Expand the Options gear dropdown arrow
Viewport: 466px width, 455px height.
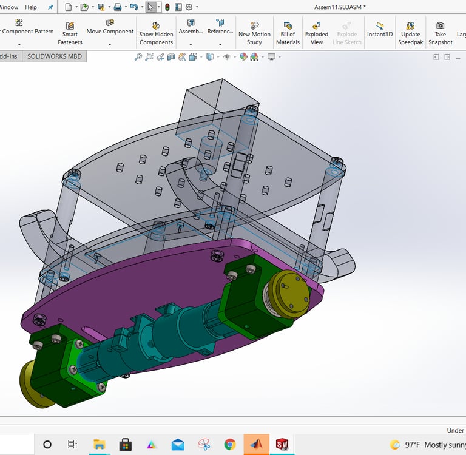coord(197,7)
